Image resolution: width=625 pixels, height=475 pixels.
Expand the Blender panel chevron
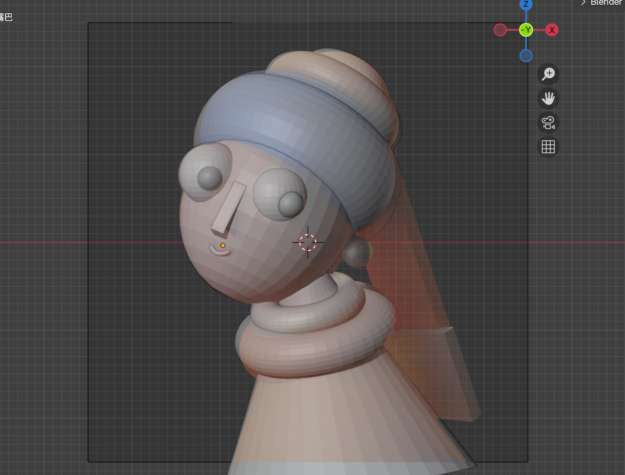(583, 3)
